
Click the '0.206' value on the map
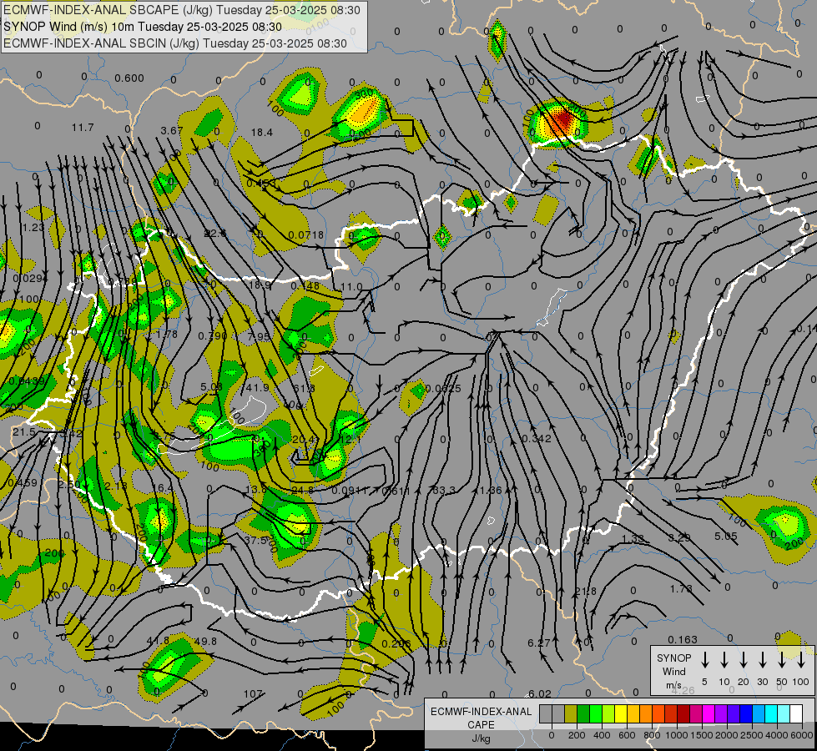tap(396, 643)
